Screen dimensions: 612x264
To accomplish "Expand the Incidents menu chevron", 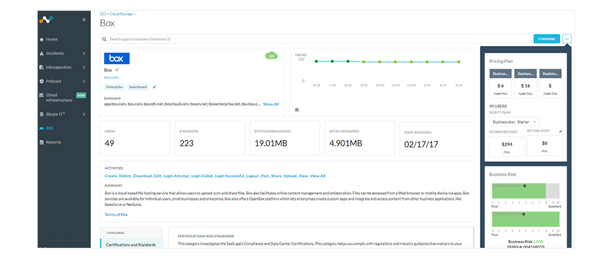I will click(x=84, y=53).
